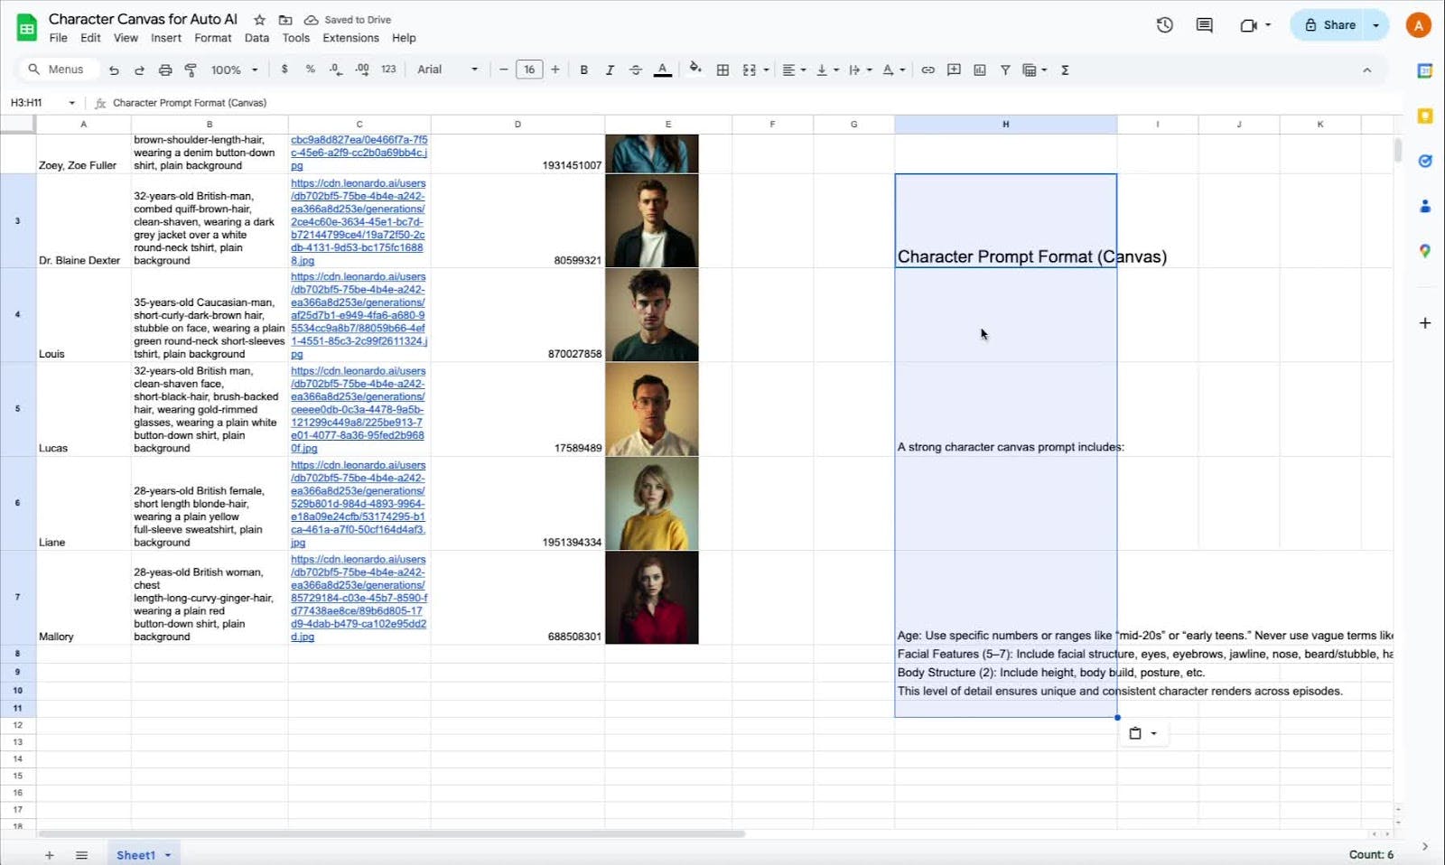Open the fill color picker
The width and height of the screenshot is (1445, 865).
pos(695,69)
